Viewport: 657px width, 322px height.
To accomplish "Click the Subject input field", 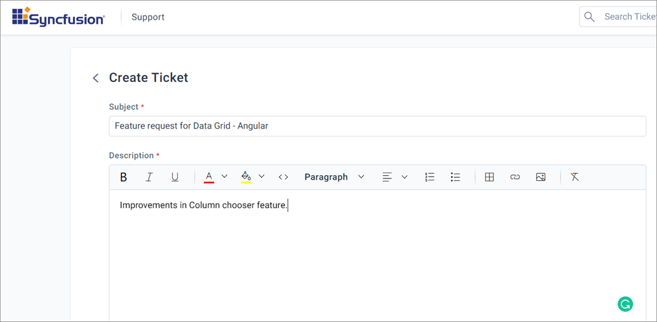I will click(377, 126).
